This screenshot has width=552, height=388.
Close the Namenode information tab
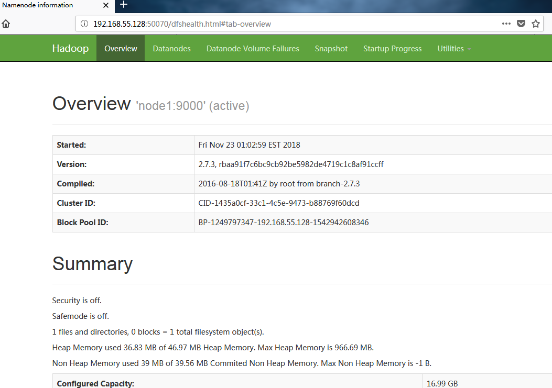[x=106, y=5]
